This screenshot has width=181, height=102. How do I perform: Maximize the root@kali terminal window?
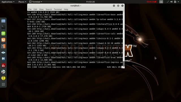point(118,6)
